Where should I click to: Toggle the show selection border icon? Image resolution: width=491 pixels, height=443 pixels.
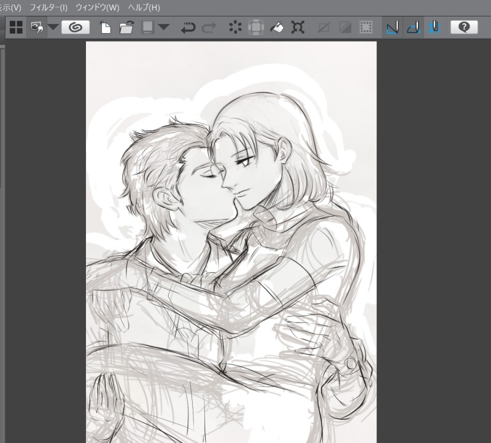pos(365,27)
